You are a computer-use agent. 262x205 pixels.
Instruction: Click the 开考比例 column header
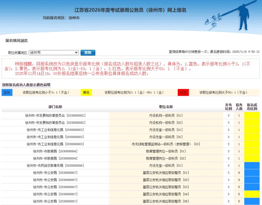(x=228, y=107)
